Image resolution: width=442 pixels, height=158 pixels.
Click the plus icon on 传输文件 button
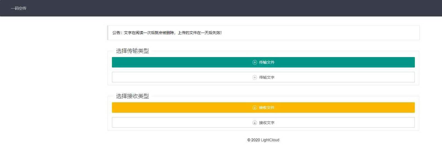pyautogui.click(x=255, y=62)
